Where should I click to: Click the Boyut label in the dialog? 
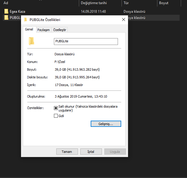(x=32, y=69)
